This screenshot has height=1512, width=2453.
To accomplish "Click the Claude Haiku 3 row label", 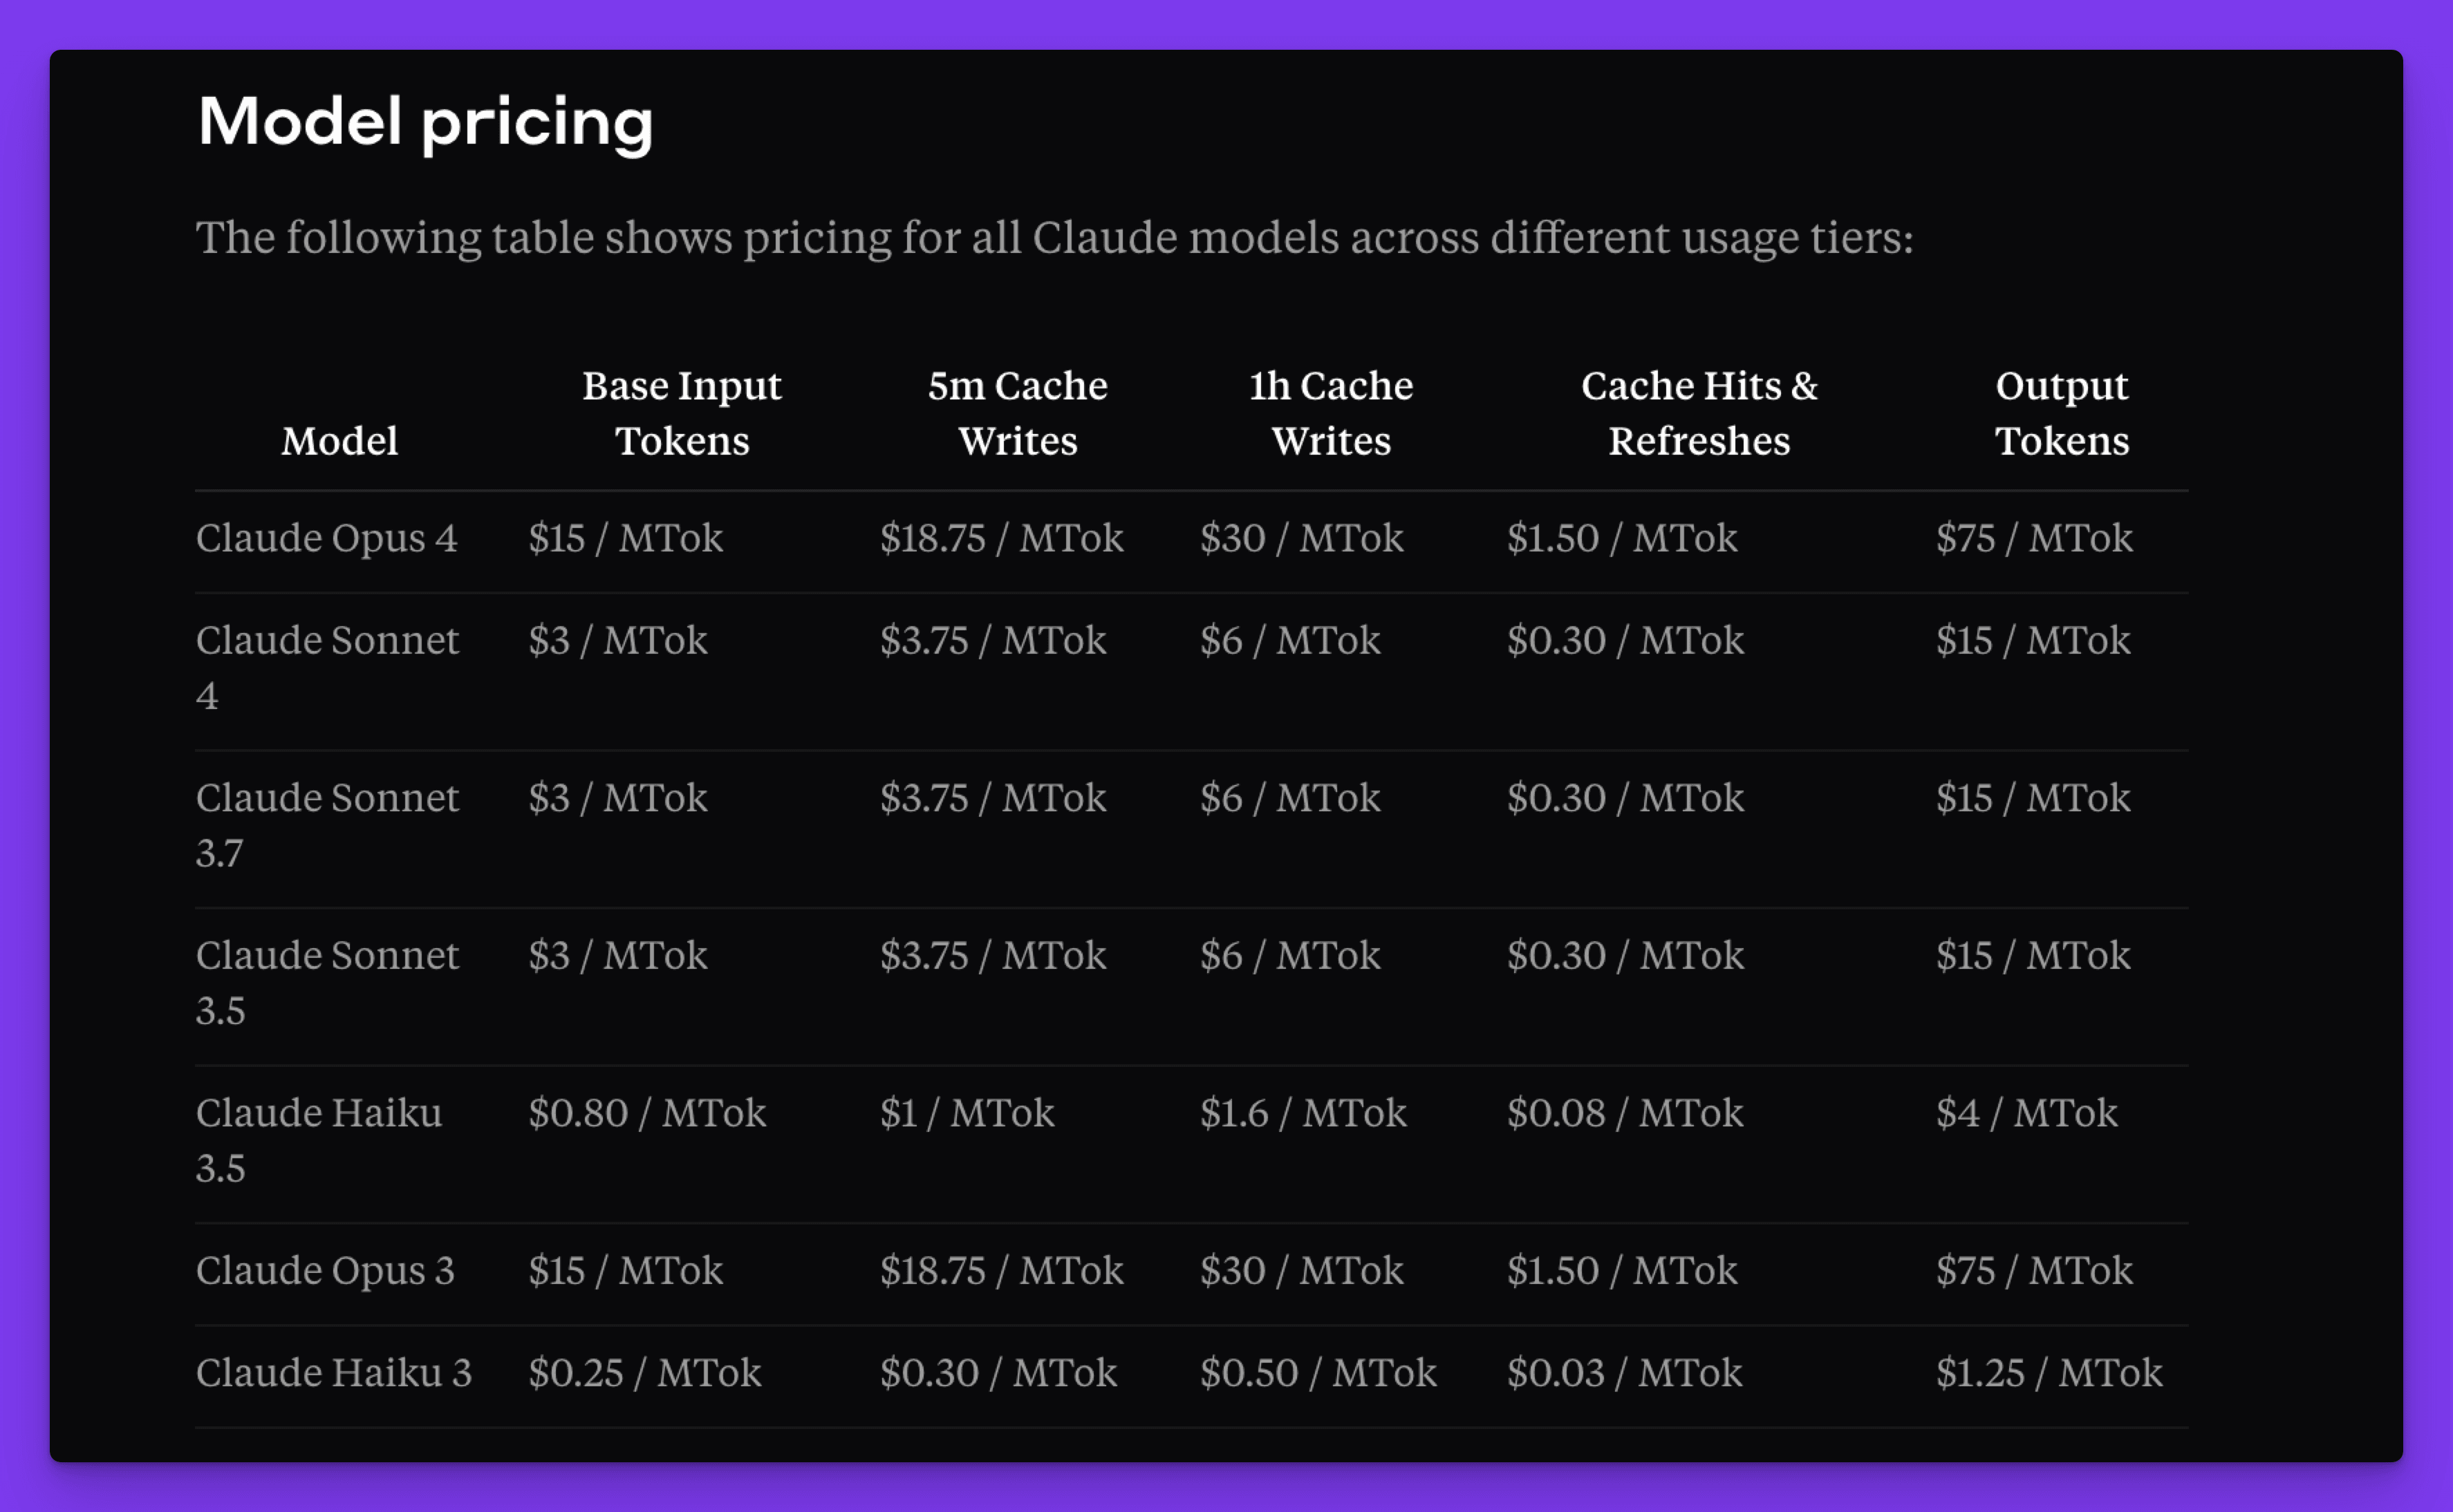I will tap(333, 1372).
